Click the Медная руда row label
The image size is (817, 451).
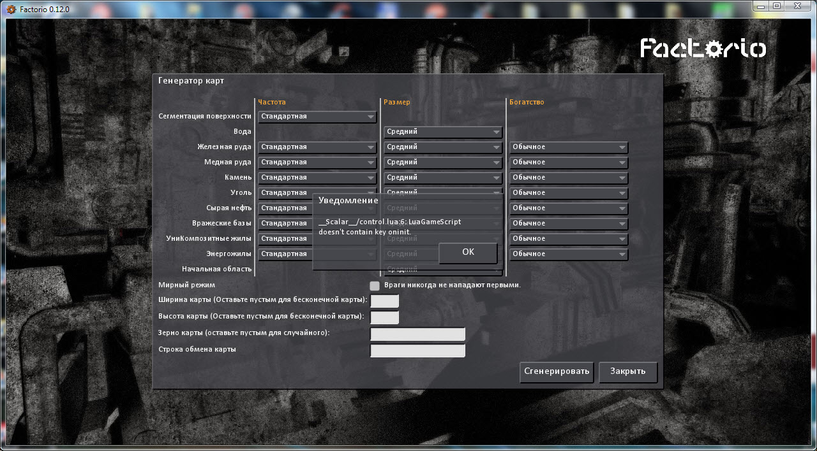click(228, 162)
